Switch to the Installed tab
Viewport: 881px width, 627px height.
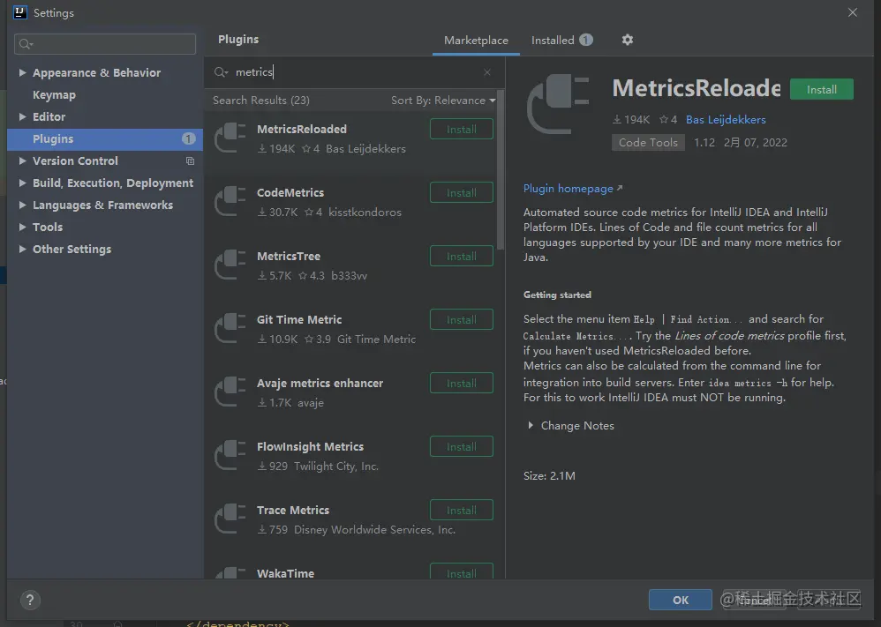(x=553, y=41)
